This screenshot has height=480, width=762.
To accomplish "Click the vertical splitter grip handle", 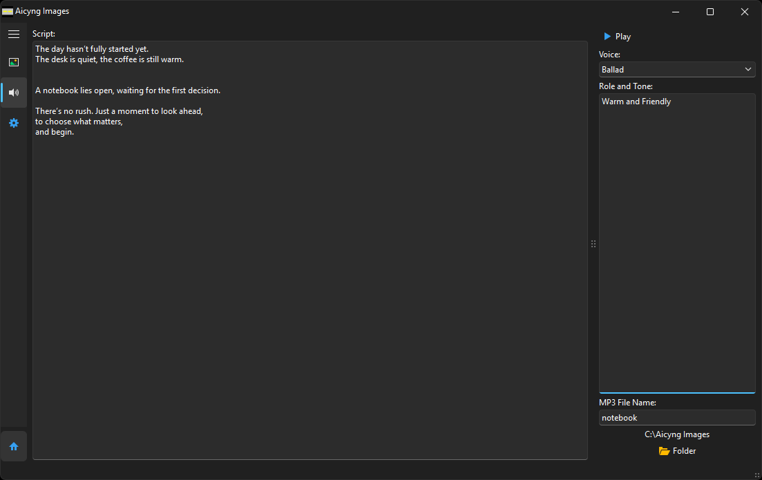I will pyautogui.click(x=593, y=244).
